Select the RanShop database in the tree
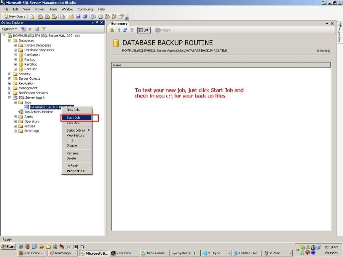This screenshot has height=257, width=343. pos(30,64)
